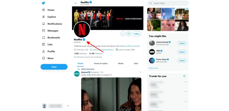The width and height of the screenshot is (229, 111).
Task: Switch to the Media tab
Action: [121, 63]
